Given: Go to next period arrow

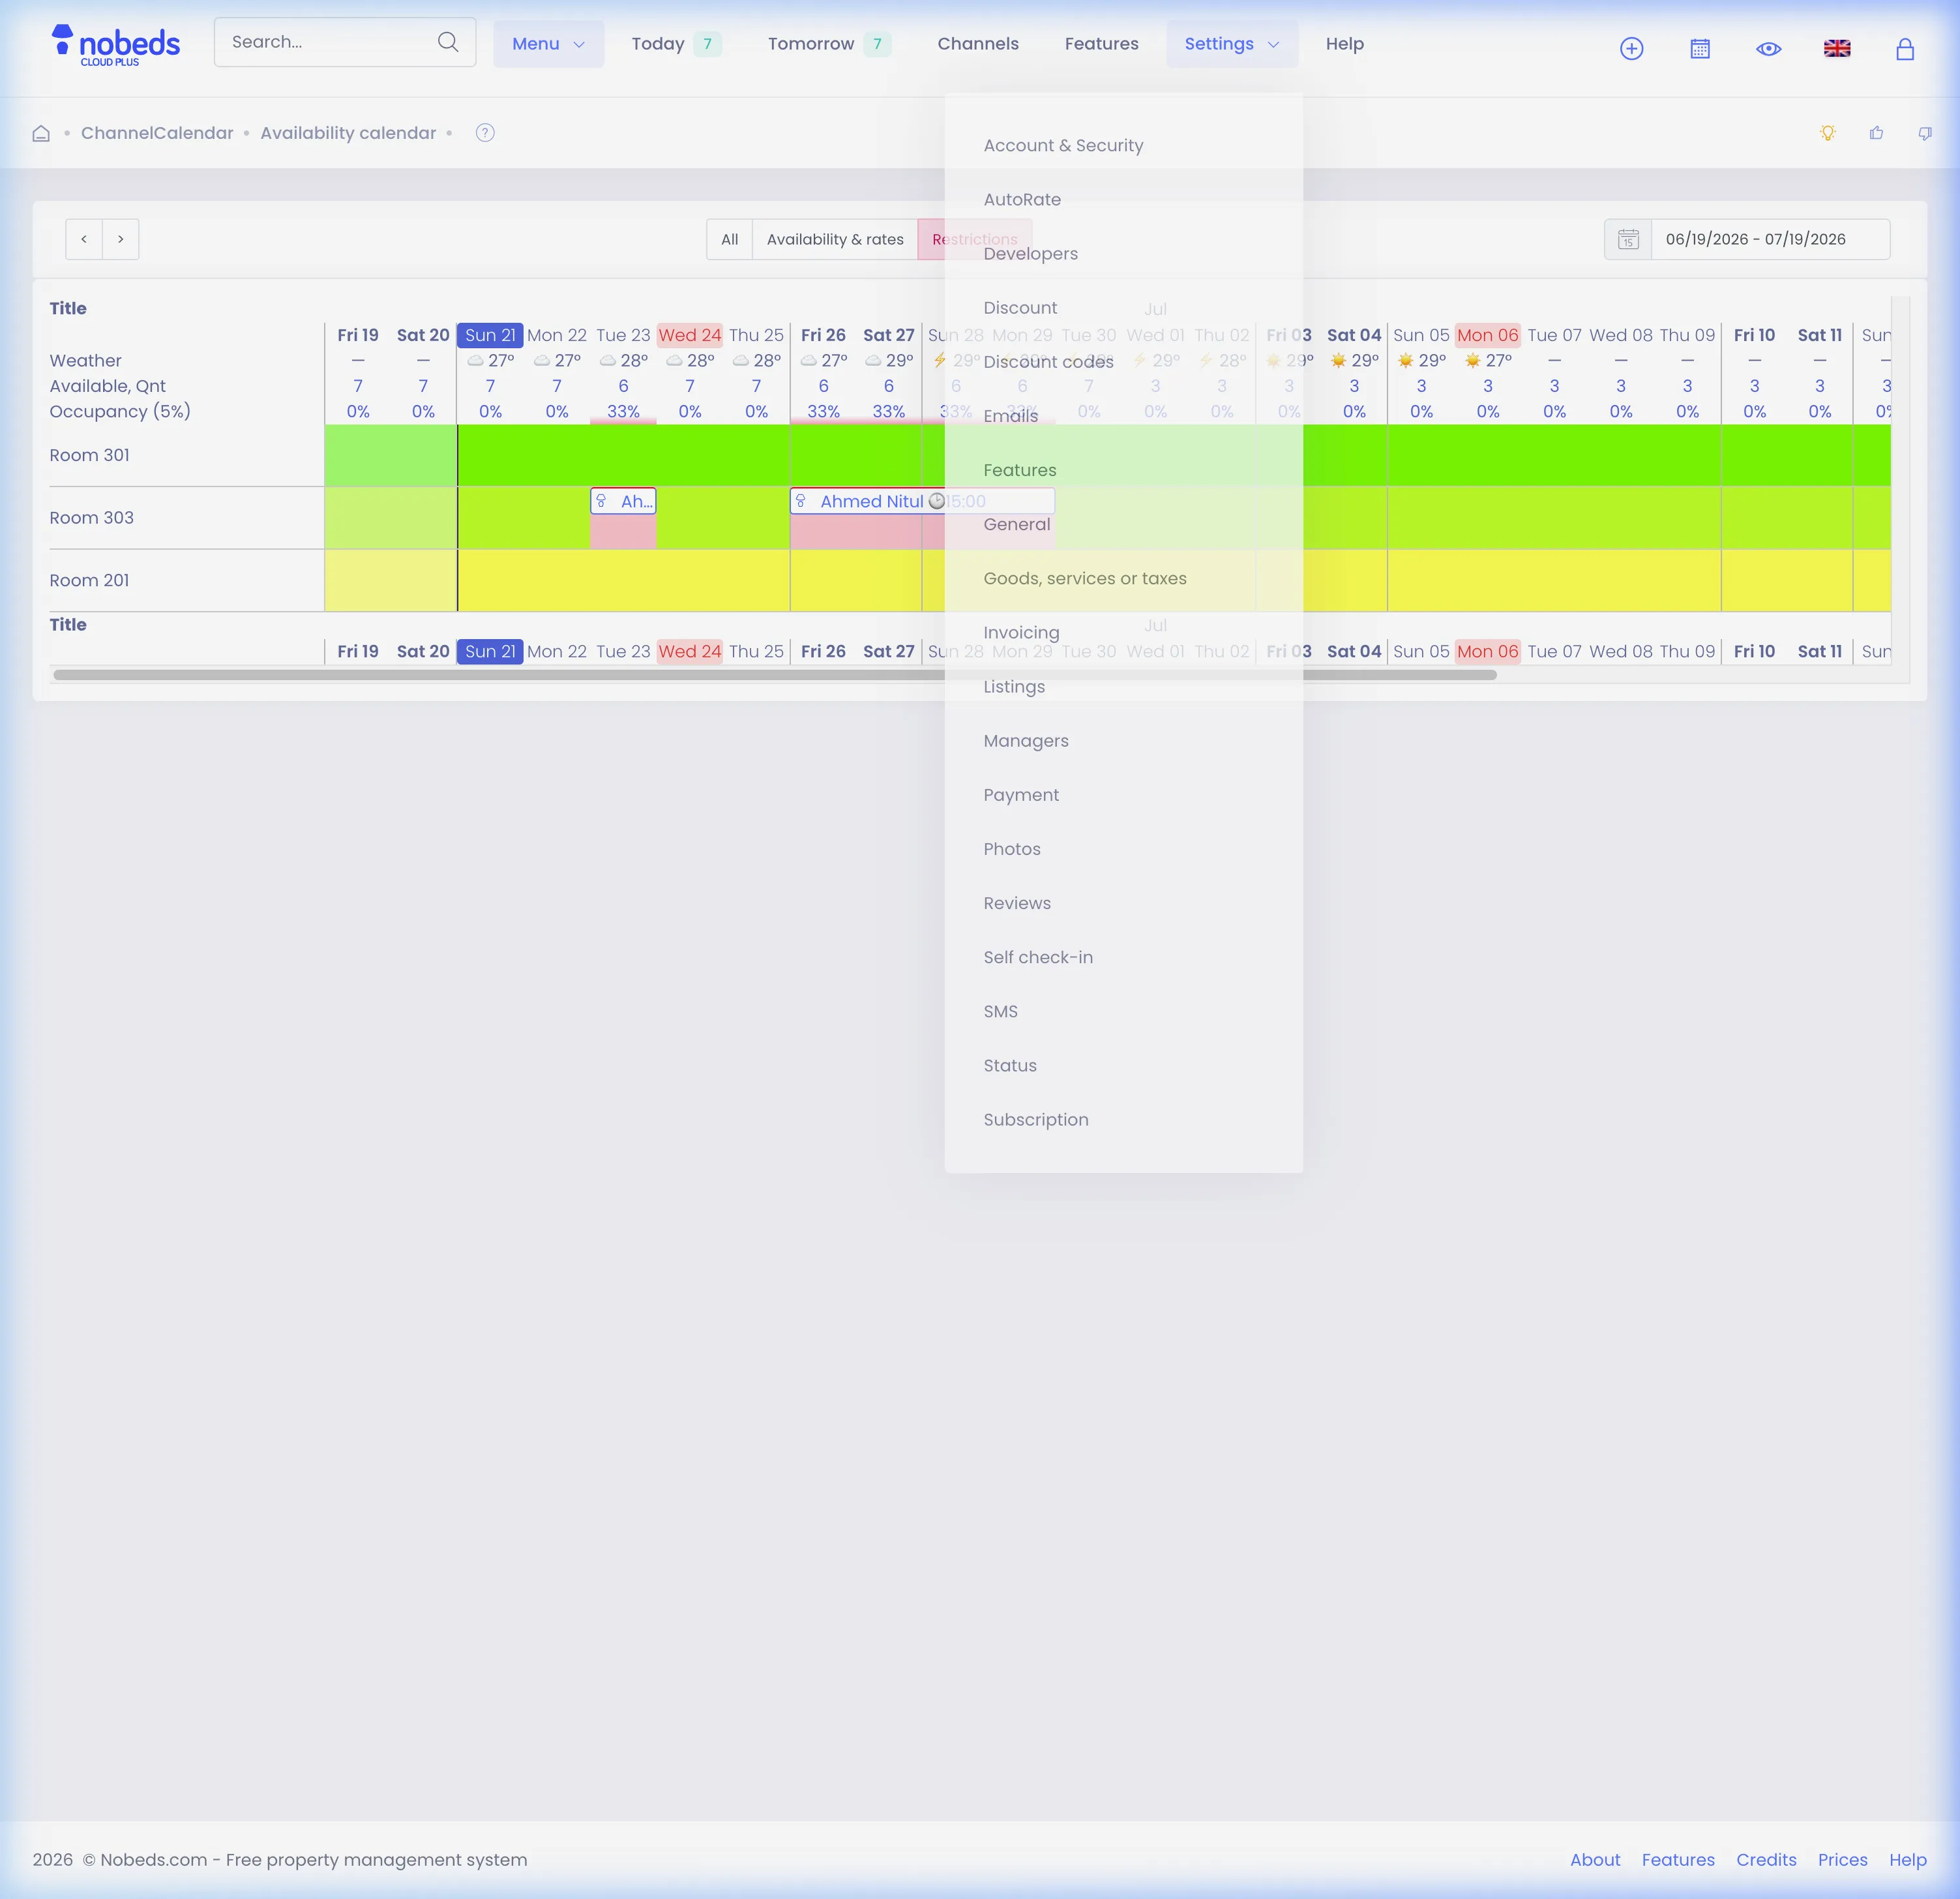Looking at the screenshot, I should (x=121, y=239).
